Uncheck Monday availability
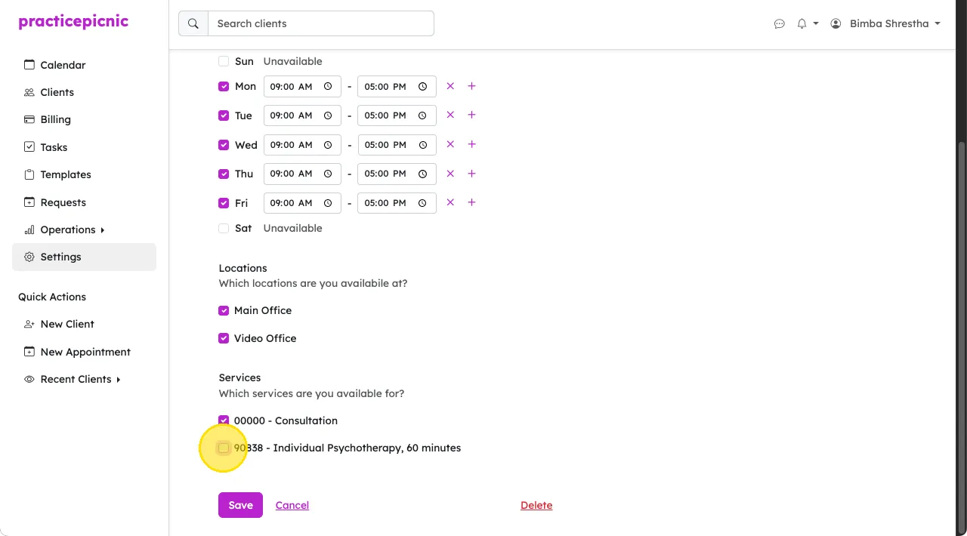 click(x=224, y=86)
